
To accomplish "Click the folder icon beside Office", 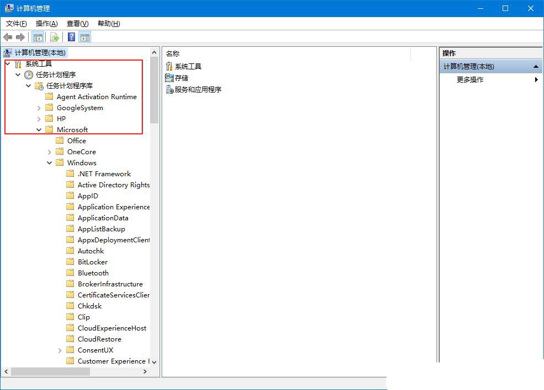I will [x=60, y=140].
